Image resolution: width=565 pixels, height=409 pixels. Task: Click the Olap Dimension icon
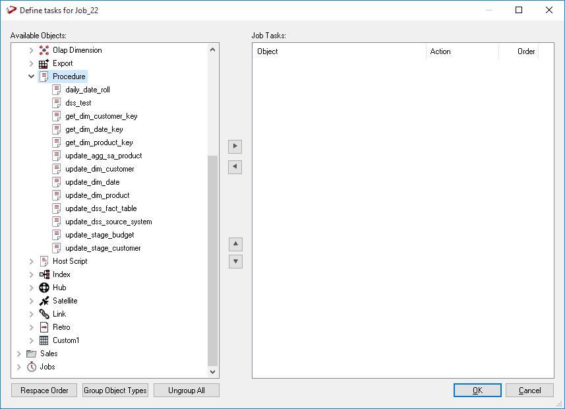[x=44, y=50]
